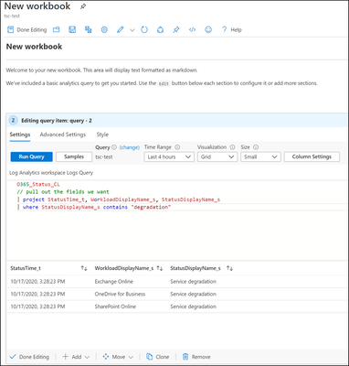This screenshot has height=366, width=349.
Task: Click the Query info icon
Action: 114,147
